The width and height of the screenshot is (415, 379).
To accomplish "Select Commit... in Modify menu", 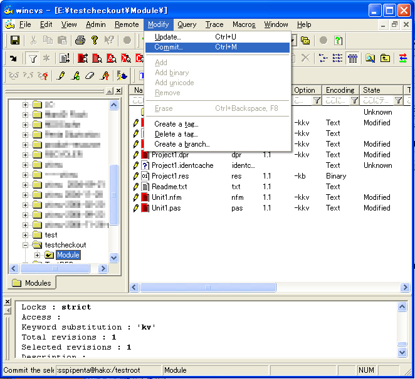I will pyautogui.click(x=218, y=47).
